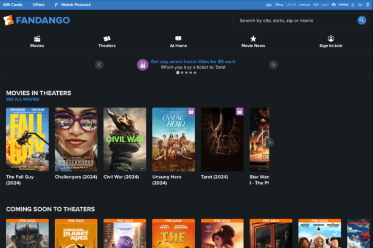Click the Sign In/Join profile icon
The height and width of the screenshot is (248, 373).
coord(331,38)
